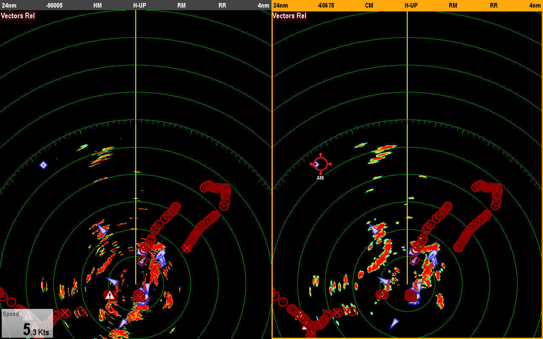
Task: Click the blue AIS vessel triangle below right pane center
Action: 394,323
